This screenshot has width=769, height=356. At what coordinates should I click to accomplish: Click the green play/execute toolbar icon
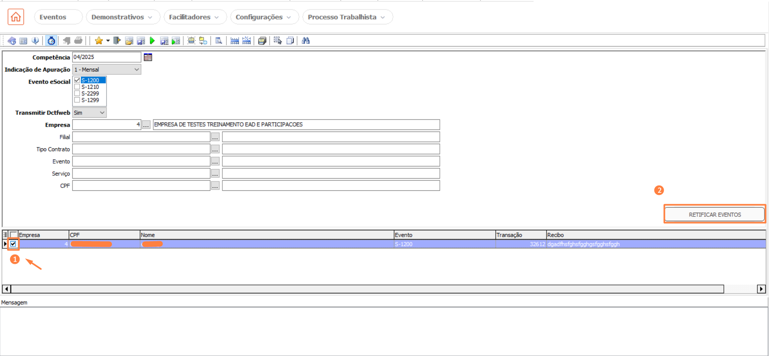[152, 41]
